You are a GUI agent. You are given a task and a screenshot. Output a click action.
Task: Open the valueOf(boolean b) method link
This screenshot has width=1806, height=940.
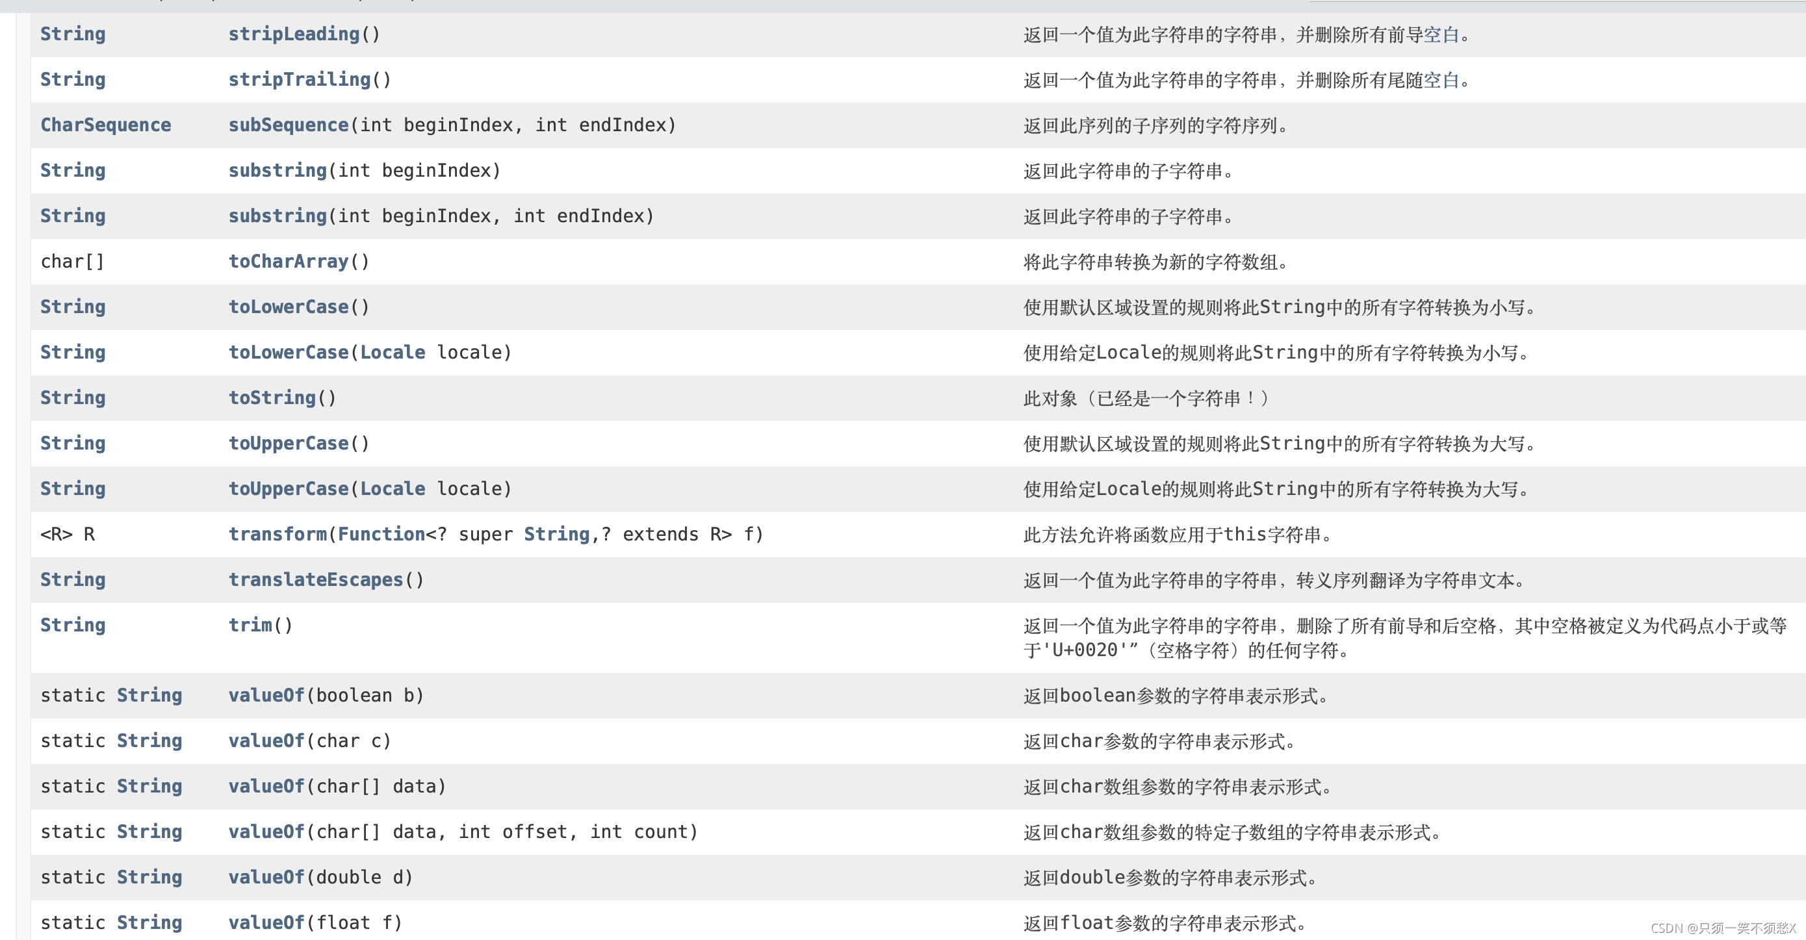(266, 695)
